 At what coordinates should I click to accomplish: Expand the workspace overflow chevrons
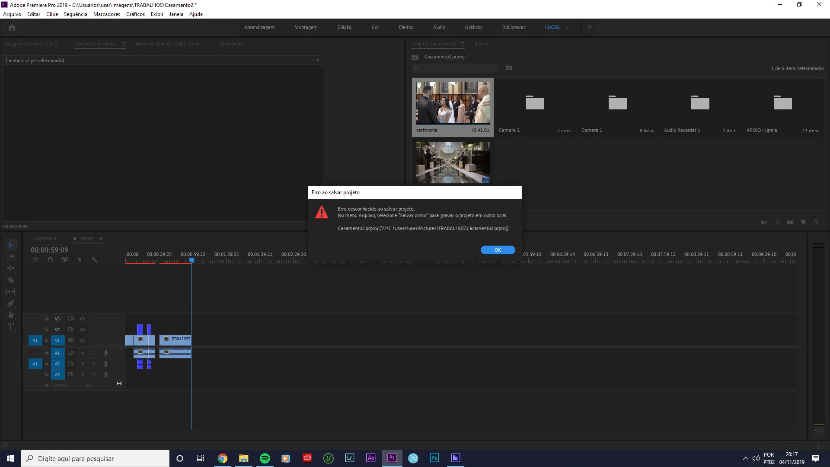click(589, 27)
